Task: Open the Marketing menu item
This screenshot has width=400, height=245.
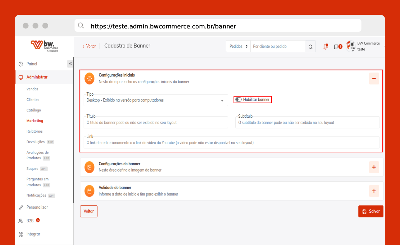Action: pyautogui.click(x=35, y=121)
